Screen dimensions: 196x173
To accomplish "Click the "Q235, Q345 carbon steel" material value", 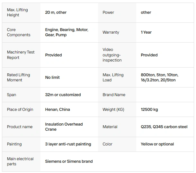I will (164, 127).
